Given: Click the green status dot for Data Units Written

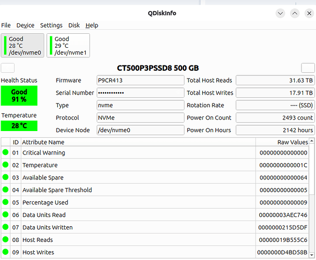Looking at the screenshot, I should (5, 227).
